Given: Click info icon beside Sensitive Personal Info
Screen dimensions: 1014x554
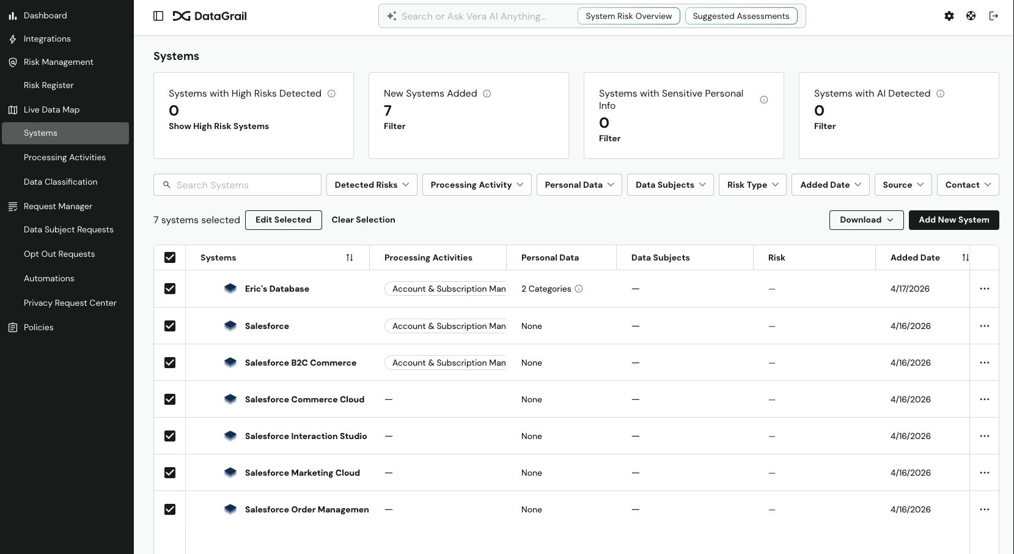Looking at the screenshot, I should [764, 100].
